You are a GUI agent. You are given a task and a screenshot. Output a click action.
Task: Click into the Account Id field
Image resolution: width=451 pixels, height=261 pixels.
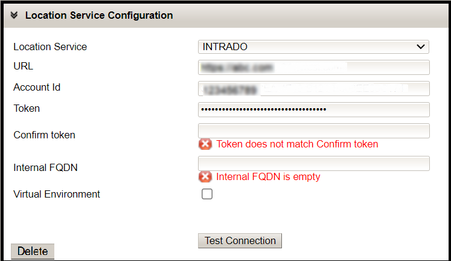pyautogui.click(x=313, y=88)
